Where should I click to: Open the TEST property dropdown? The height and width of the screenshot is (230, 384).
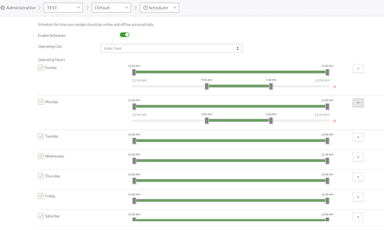pos(63,8)
